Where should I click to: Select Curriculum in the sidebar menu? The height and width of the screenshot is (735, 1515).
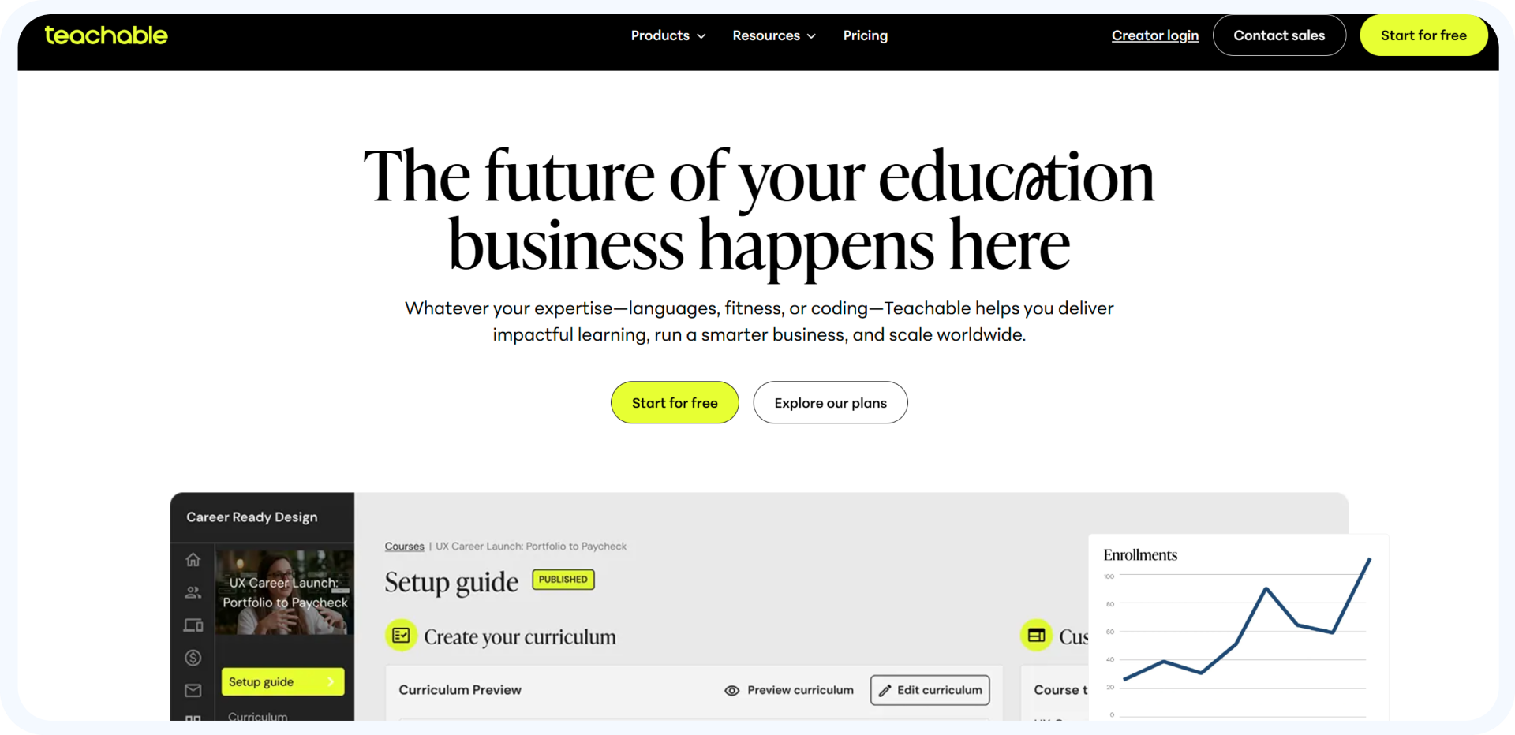(258, 716)
